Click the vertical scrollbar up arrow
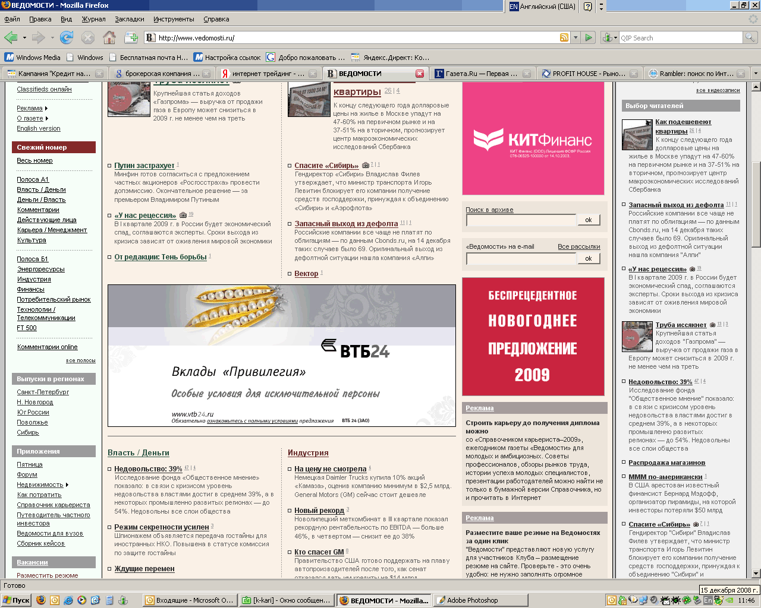The height and width of the screenshot is (608, 761). pyautogui.click(x=756, y=87)
